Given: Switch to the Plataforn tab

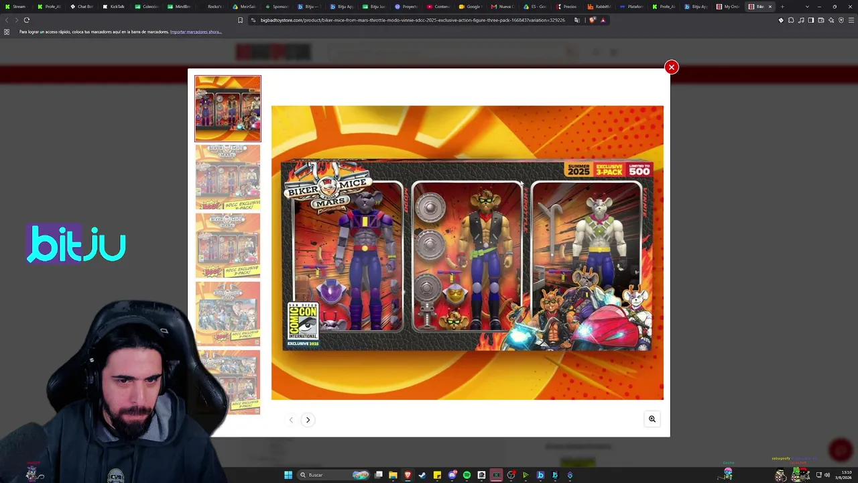Looking at the screenshot, I should point(632,7).
